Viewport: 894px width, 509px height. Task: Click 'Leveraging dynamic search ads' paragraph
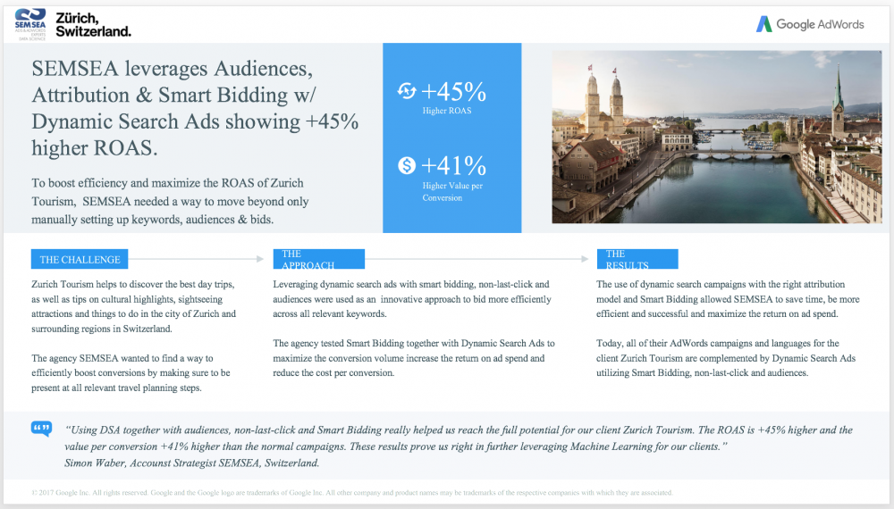[x=411, y=299]
